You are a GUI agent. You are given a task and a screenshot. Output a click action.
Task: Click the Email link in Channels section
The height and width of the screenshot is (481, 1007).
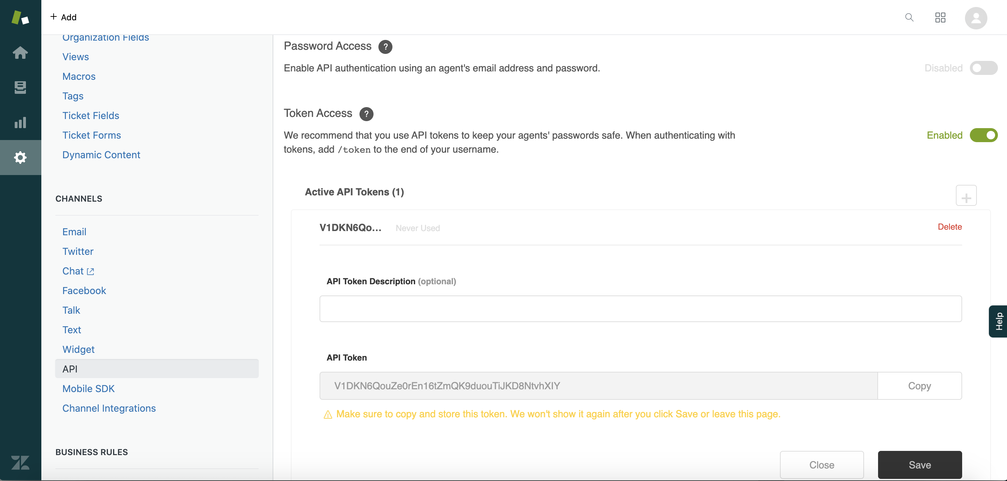pos(73,231)
